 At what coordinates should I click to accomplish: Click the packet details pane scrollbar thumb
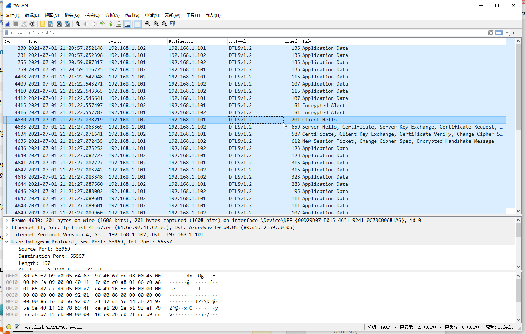point(518,230)
